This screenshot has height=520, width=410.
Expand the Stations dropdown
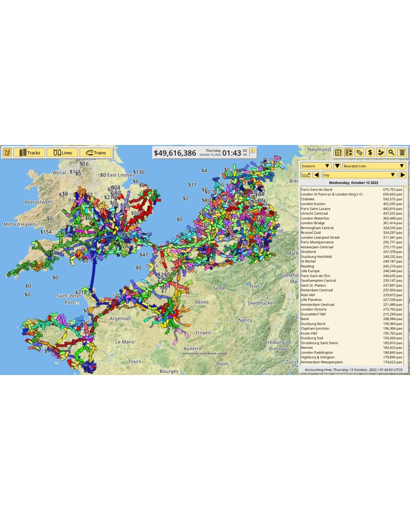[x=316, y=166]
